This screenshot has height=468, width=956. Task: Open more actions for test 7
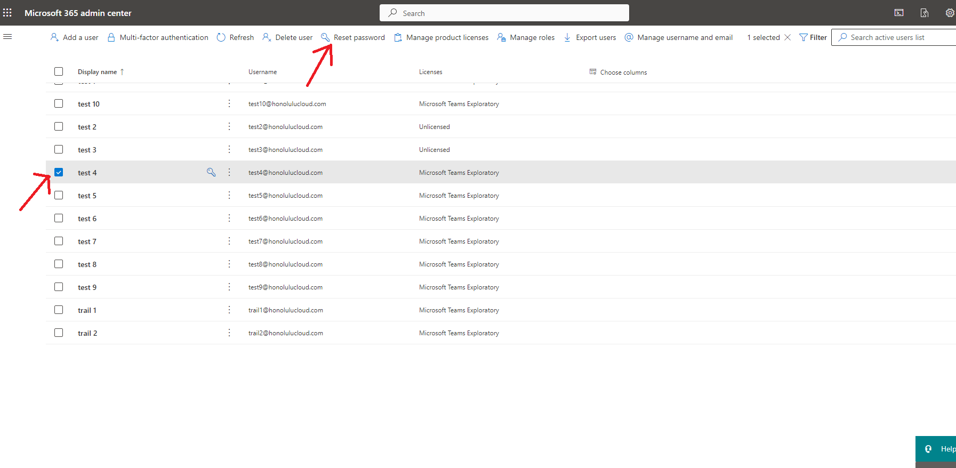pyautogui.click(x=229, y=241)
